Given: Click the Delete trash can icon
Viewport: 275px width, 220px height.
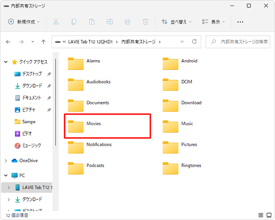Looking at the screenshot, I should (145, 22).
